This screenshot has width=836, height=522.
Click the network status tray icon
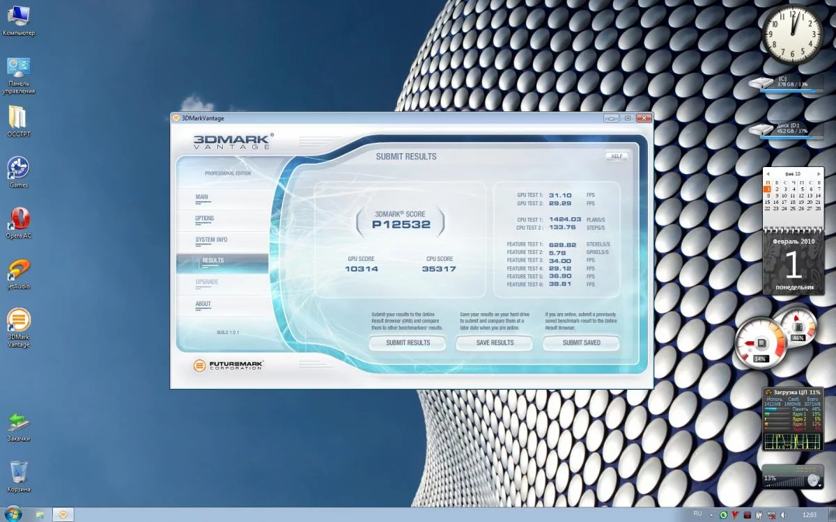(x=771, y=515)
